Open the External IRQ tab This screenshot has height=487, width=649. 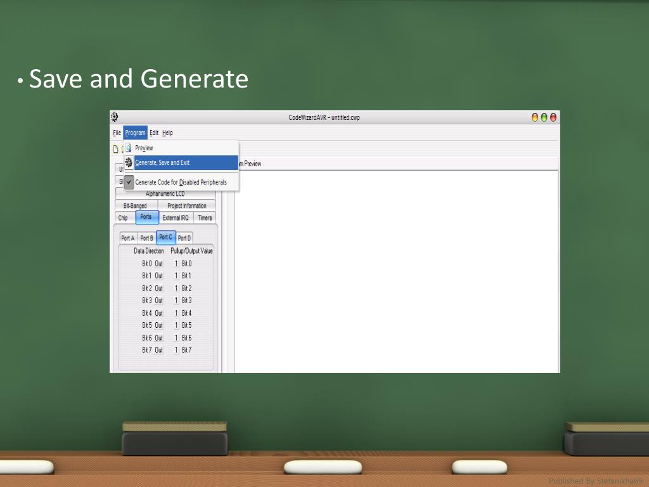(x=175, y=218)
